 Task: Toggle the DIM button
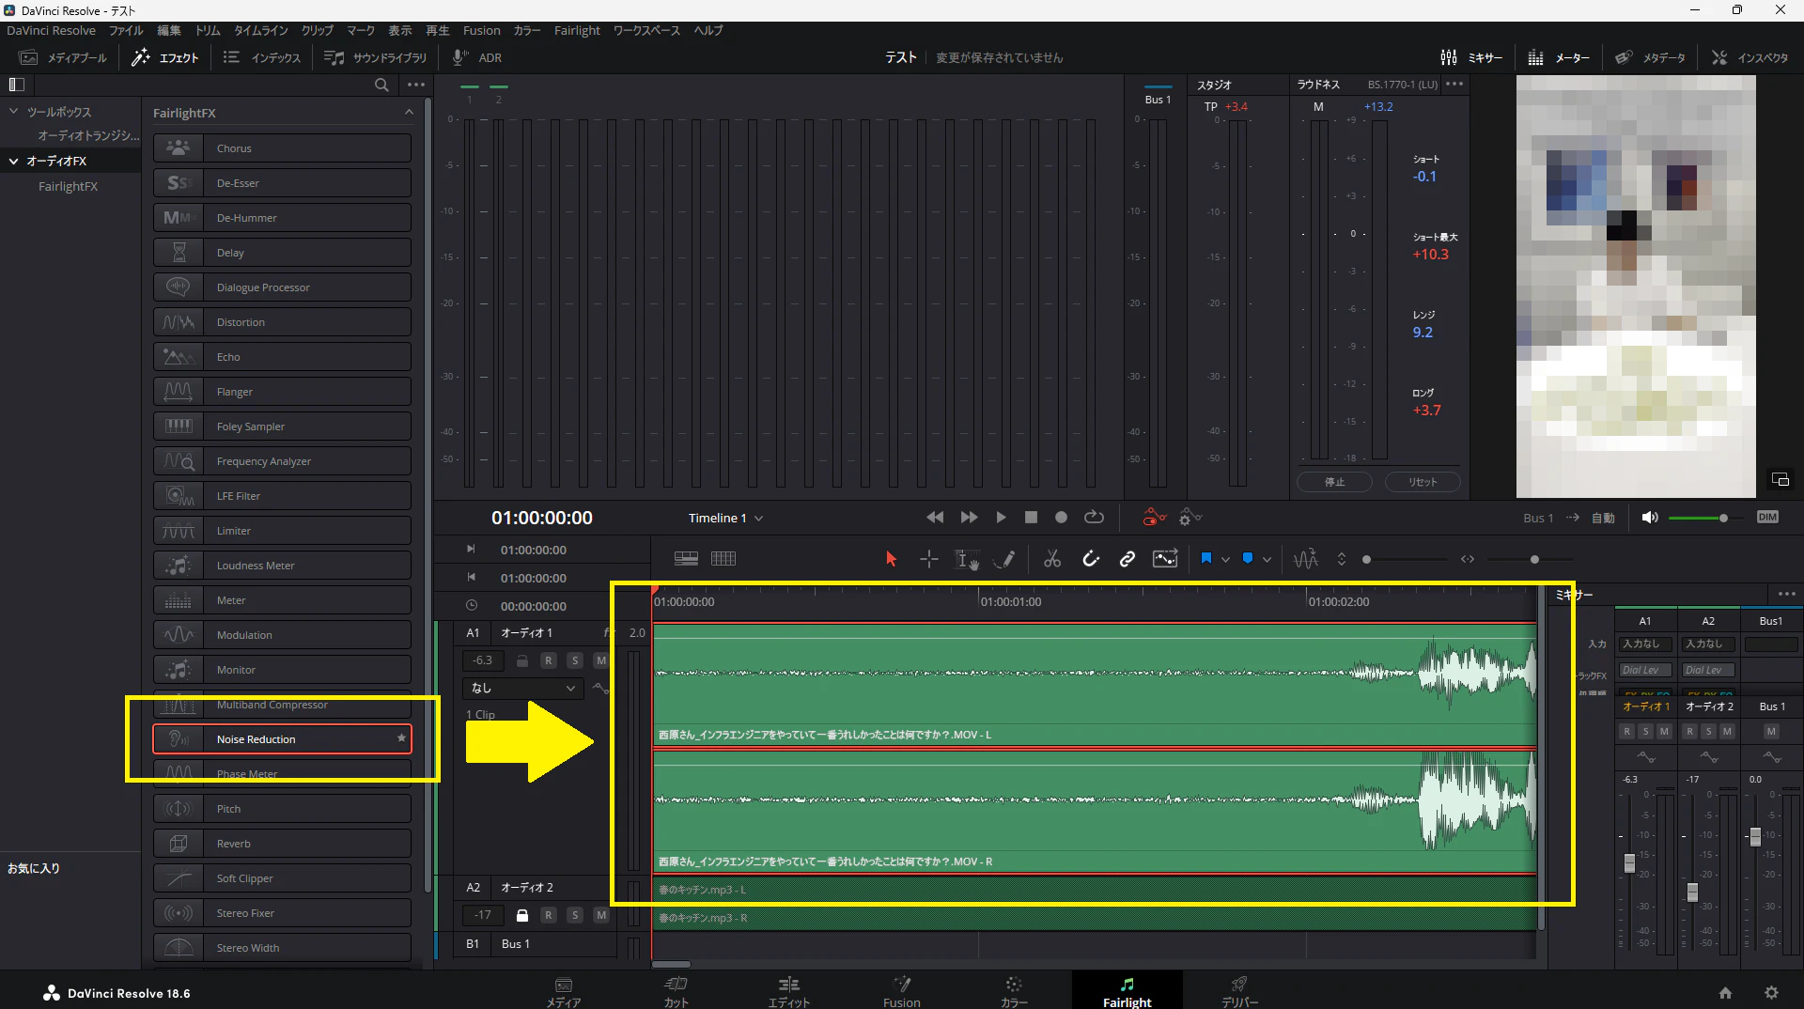click(x=1767, y=518)
